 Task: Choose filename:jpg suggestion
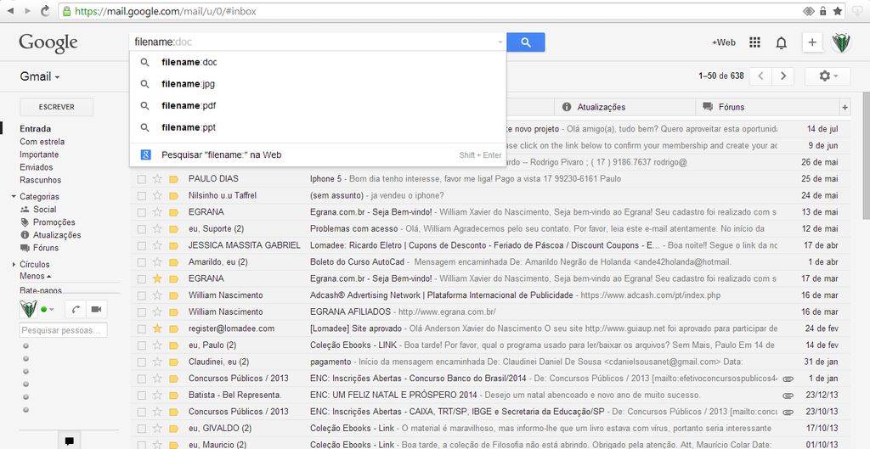pos(318,84)
